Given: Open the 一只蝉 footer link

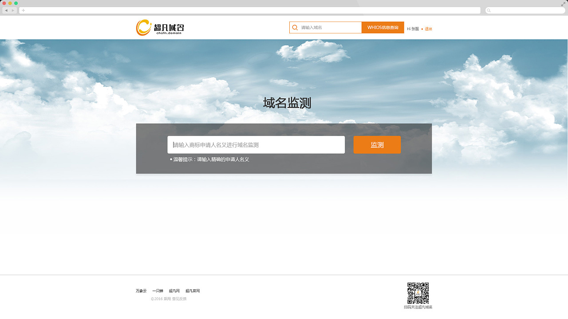Looking at the screenshot, I should pyautogui.click(x=158, y=291).
